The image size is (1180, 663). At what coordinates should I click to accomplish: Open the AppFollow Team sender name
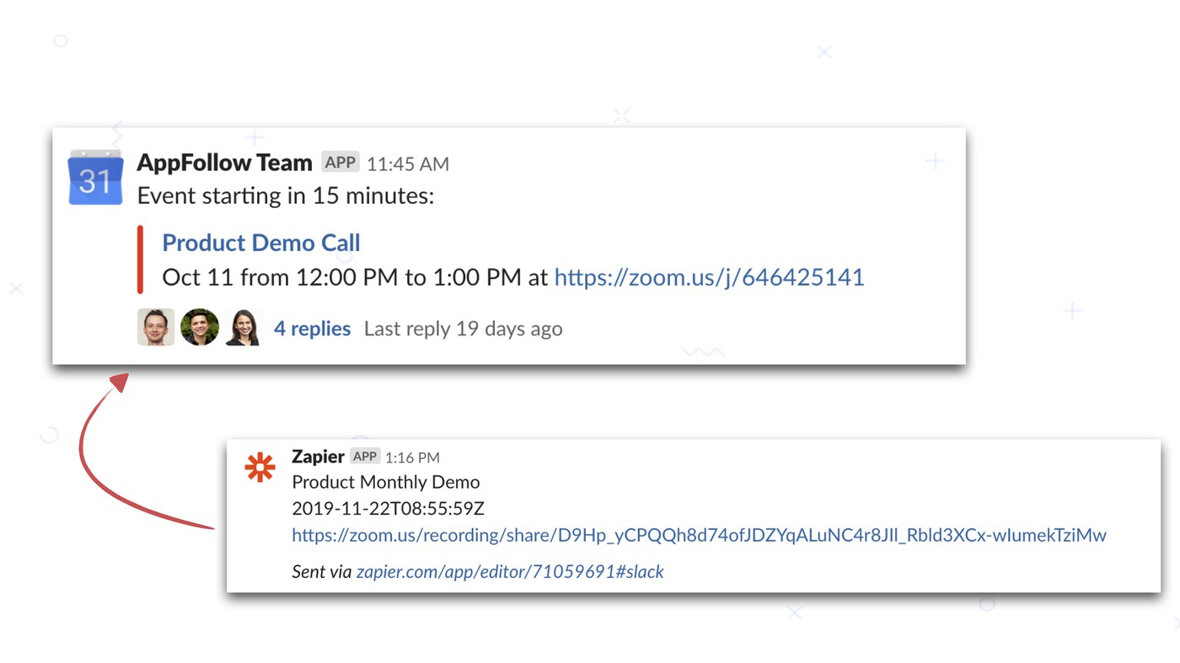224,162
